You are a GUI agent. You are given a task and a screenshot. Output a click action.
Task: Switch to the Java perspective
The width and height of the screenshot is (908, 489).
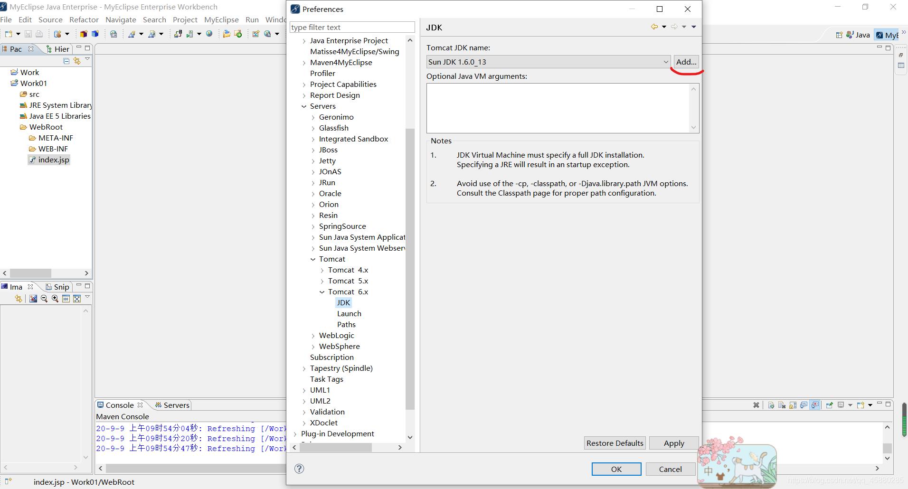point(859,35)
